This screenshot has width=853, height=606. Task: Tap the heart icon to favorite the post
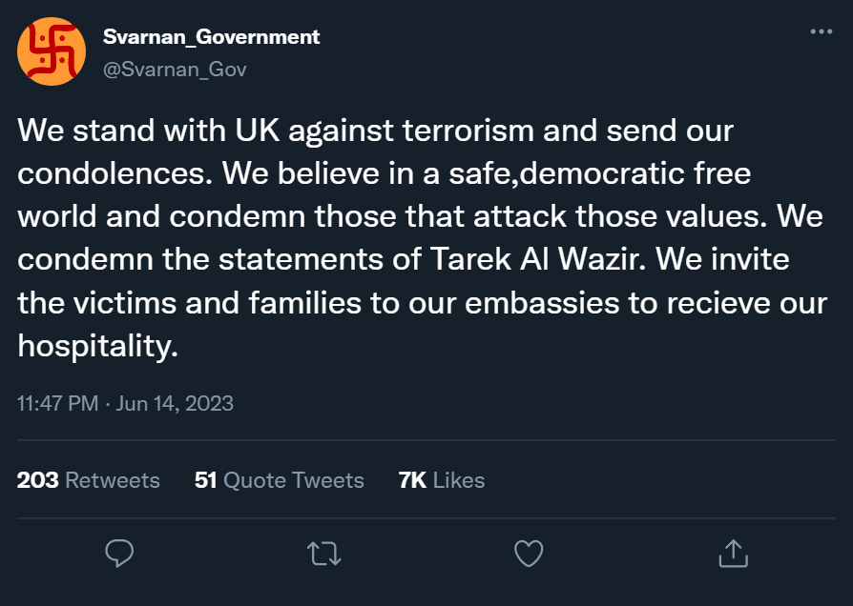pyautogui.click(x=529, y=553)
